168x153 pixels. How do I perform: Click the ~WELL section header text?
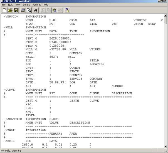(x=8, y=28)
